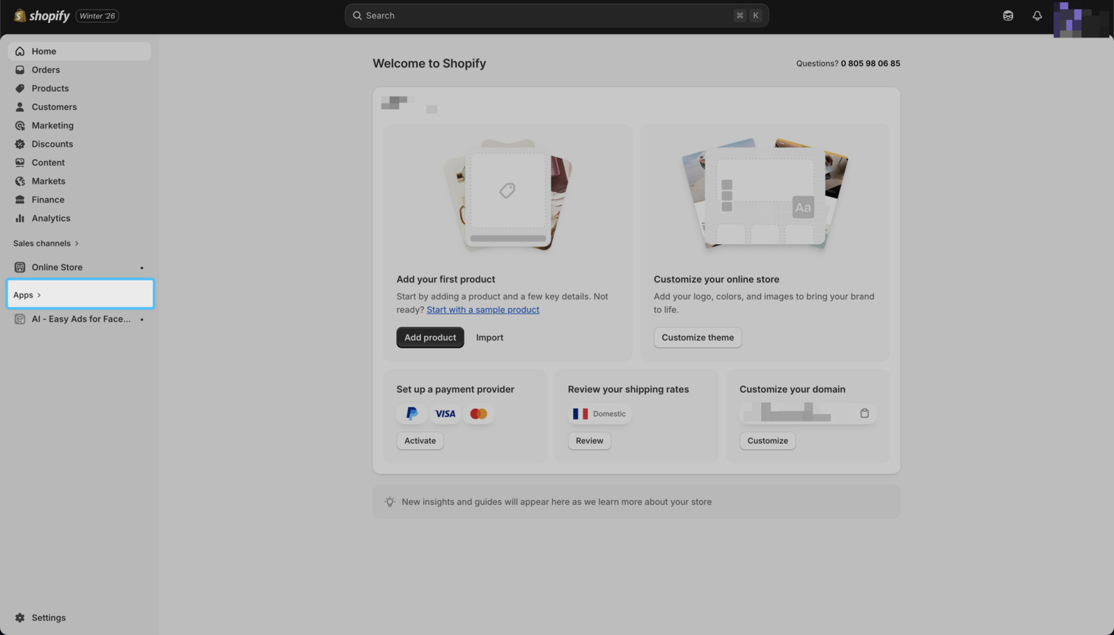Click the Discounts badge icon
The image size is (1114, 635).
pos(20,144)
